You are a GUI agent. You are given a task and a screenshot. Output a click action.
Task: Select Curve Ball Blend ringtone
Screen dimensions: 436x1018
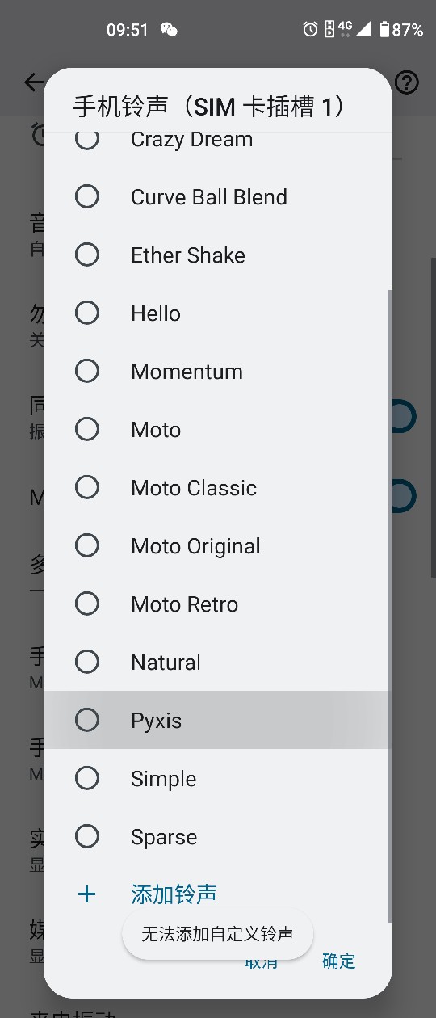[216, 196]
